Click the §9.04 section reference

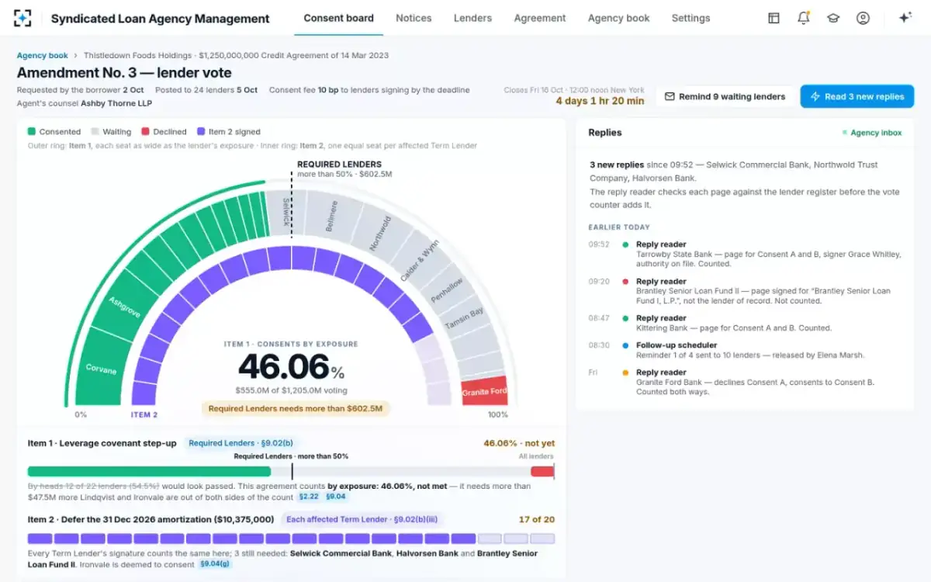coord(335,497)
